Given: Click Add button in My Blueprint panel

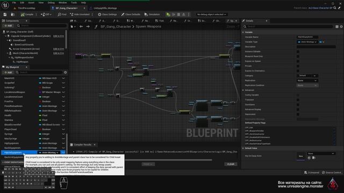Looking at the screenshot, I should coord(8,72).
